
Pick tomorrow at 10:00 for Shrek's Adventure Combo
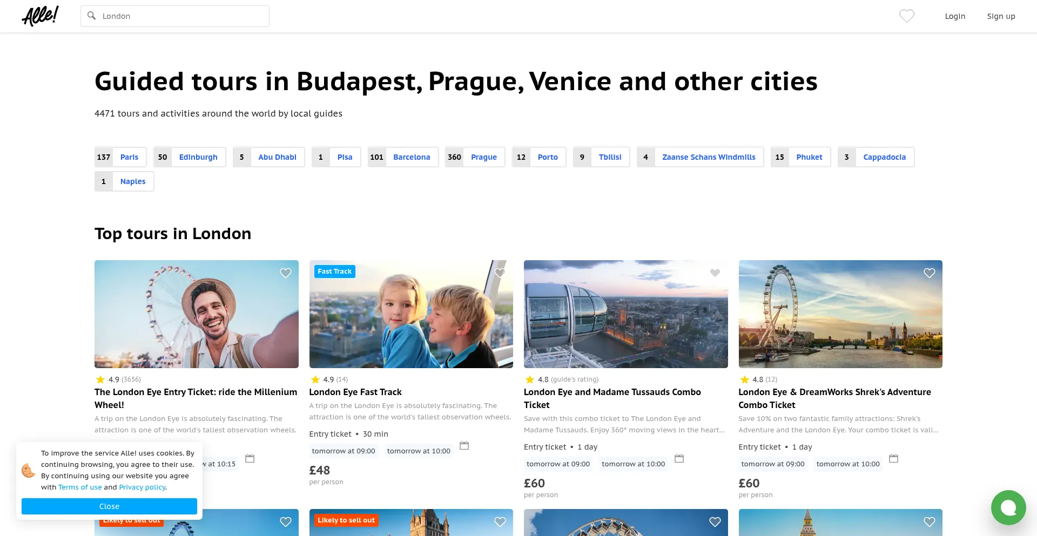tap(848, 464)
